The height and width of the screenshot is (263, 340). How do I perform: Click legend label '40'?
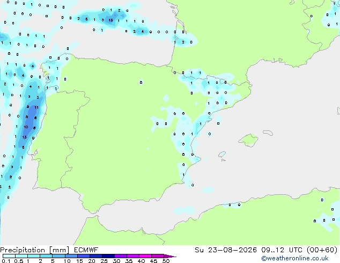click(x=141, y=261)
